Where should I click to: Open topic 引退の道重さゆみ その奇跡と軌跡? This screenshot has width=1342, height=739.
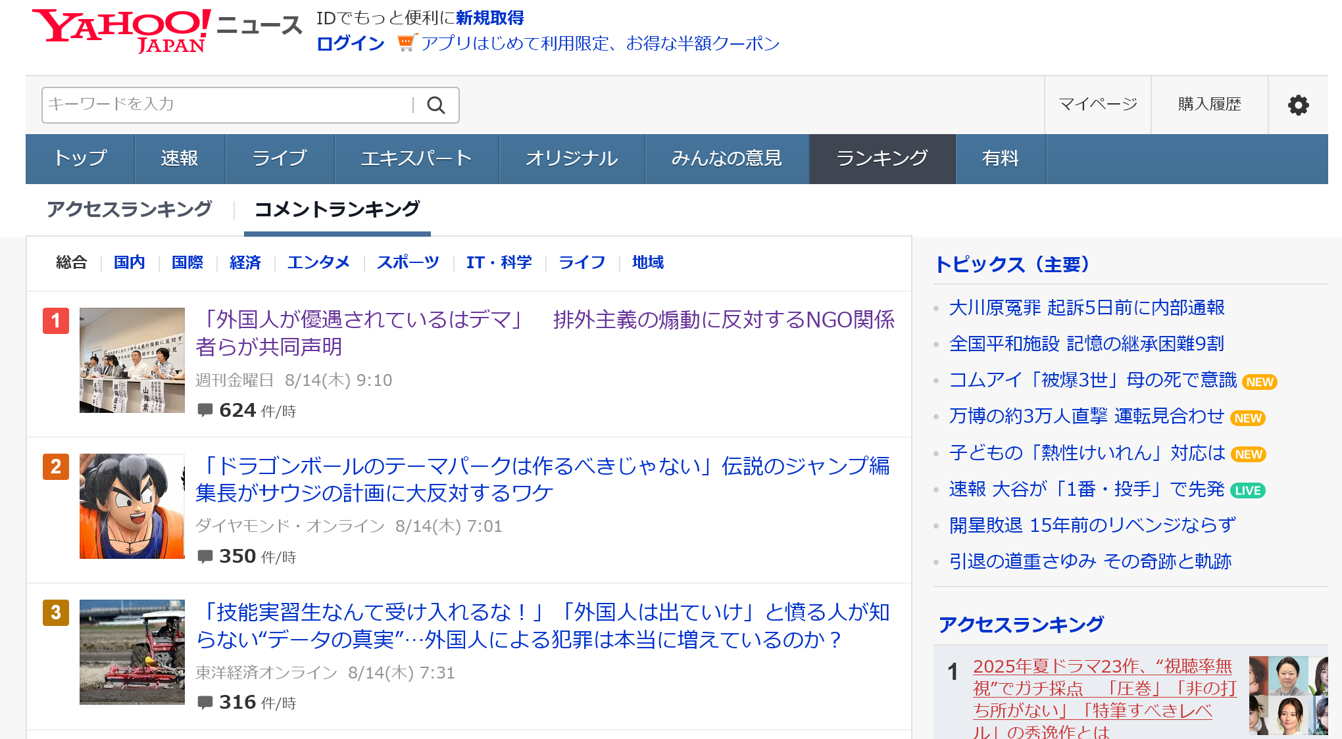click(x=1090, y=561)
